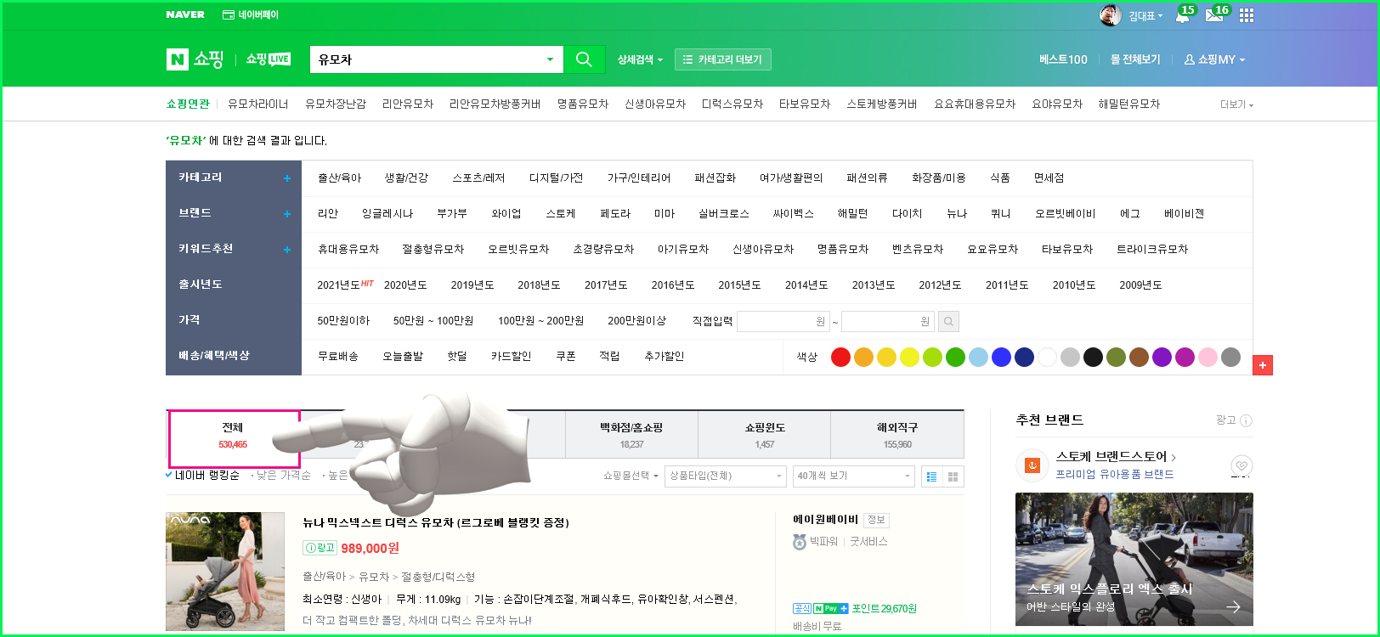Image resolution: width=1380 pixels, height=637 pixels.
Task: Go to the N 쇼핑 home logo
Action: point(195,59)
